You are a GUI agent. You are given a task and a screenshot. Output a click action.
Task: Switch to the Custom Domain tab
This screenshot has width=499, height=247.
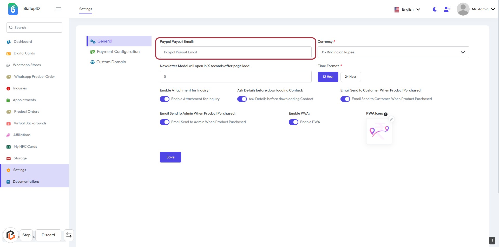(111, 62)
